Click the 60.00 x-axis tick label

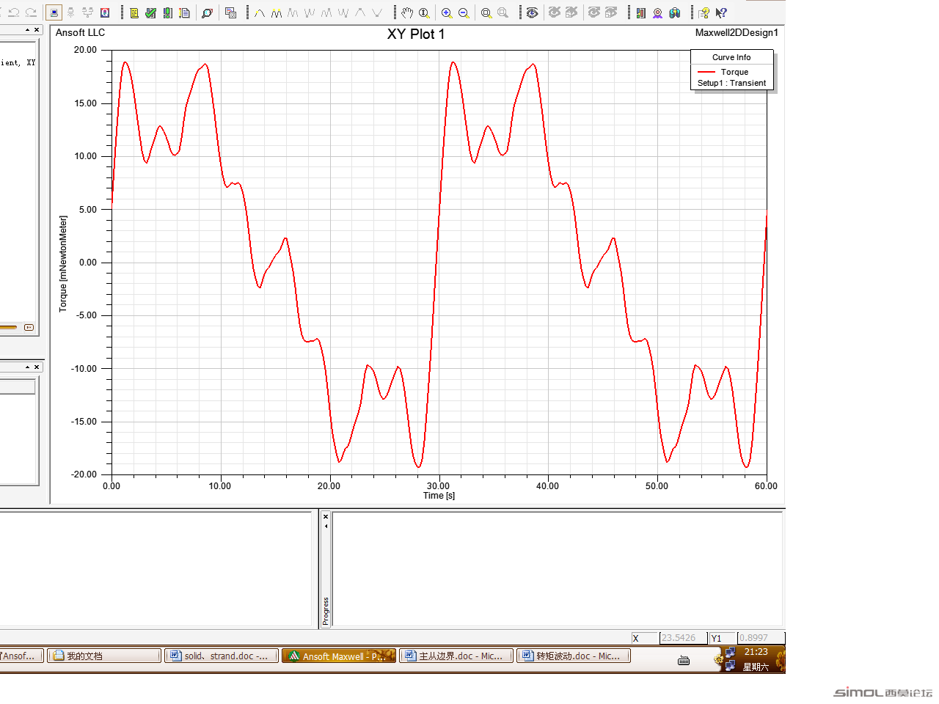tap(766, 486)
